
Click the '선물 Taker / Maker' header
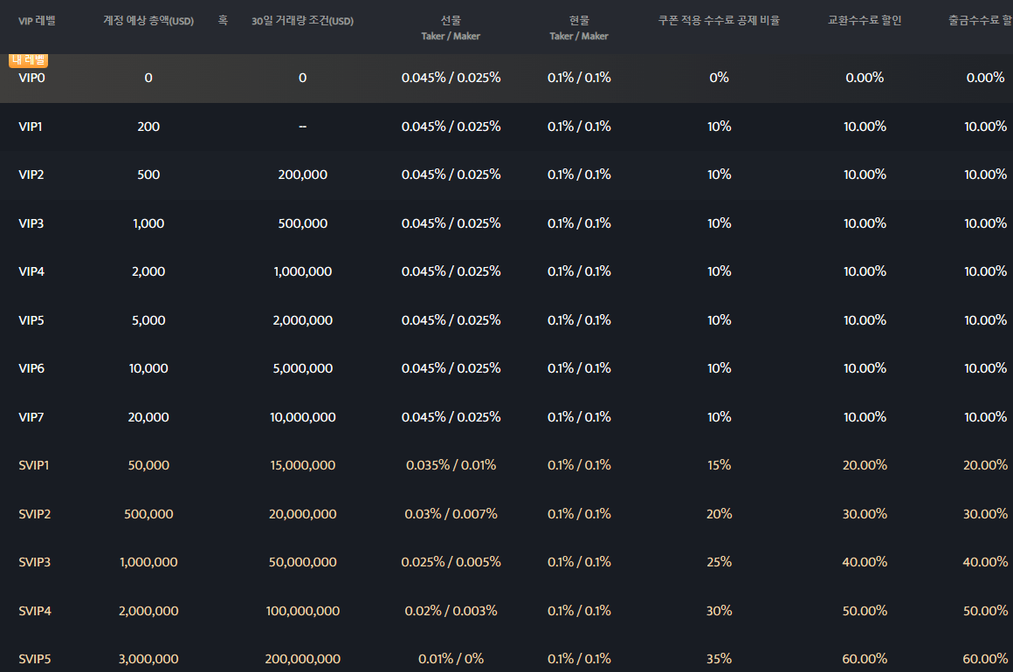[451, 27]
